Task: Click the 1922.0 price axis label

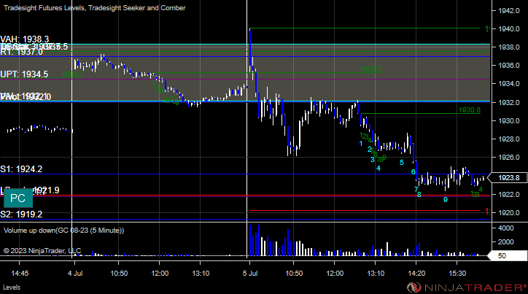Action: (509, 194)
